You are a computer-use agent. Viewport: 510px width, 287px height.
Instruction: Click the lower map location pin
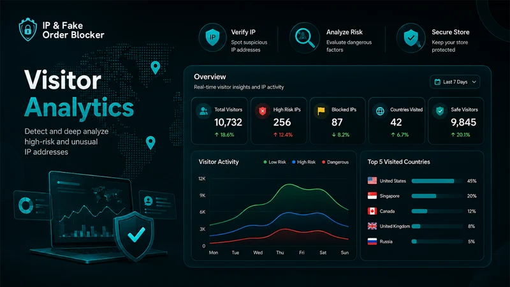[x=150, y=143]
